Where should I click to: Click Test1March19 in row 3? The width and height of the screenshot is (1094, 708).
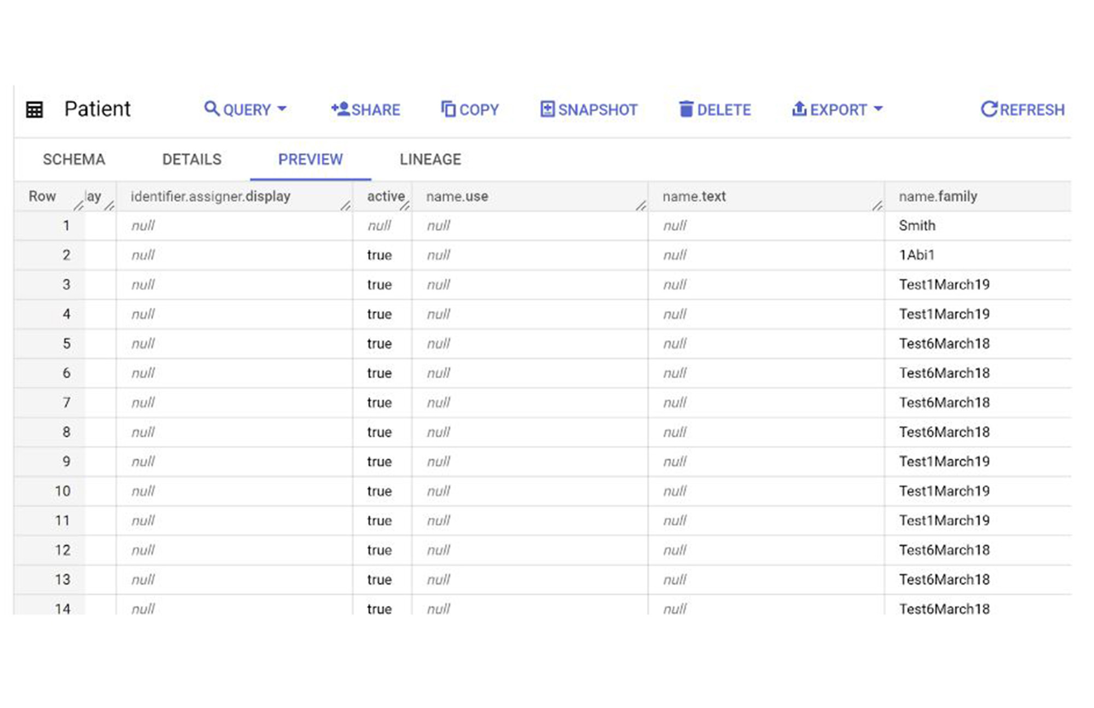coord(945,284)
